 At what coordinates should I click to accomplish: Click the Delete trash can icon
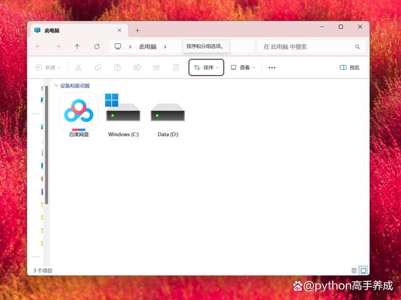[x=176, y=67]
